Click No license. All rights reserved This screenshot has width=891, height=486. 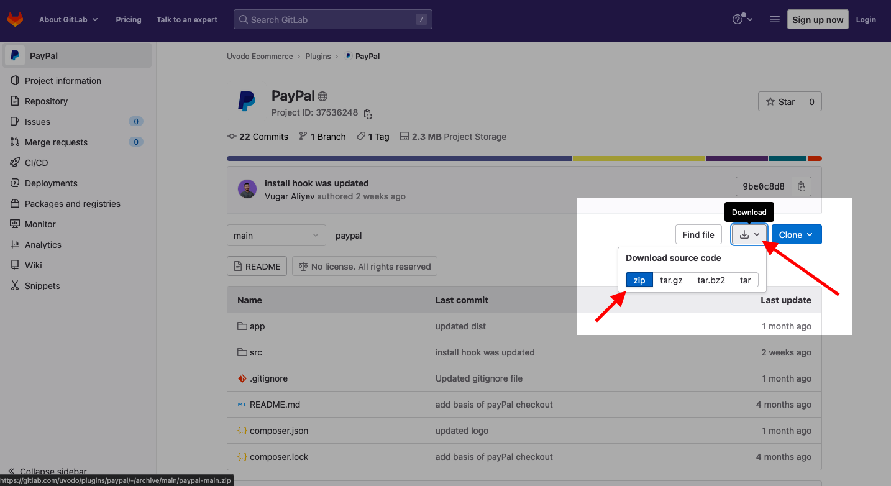click(365, 266)
